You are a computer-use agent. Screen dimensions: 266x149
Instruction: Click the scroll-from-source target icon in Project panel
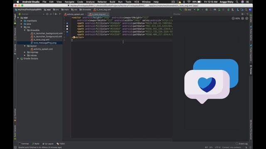click(x=47, y=14)
